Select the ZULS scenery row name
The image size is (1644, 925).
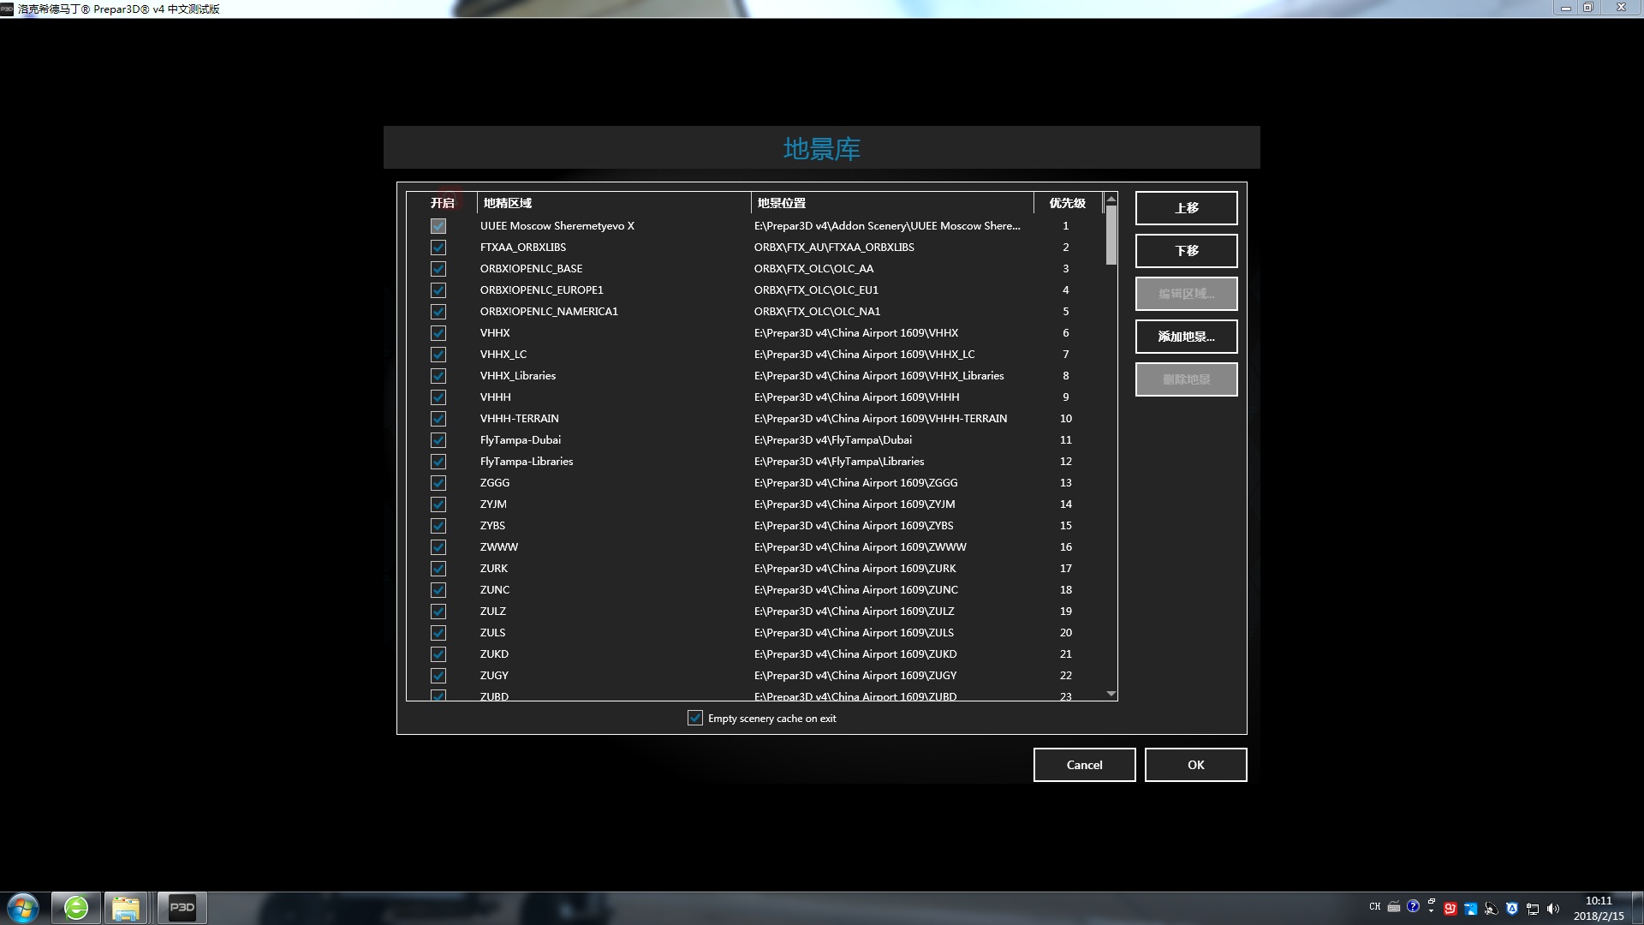point(492,633)
